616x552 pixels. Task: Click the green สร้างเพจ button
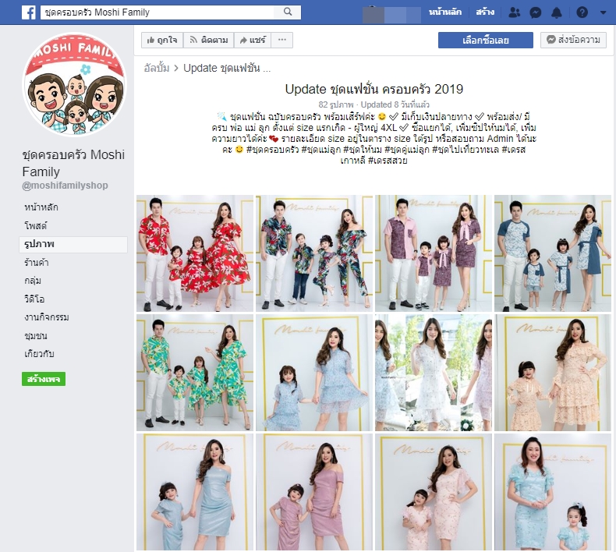click(x=44, y=379)
